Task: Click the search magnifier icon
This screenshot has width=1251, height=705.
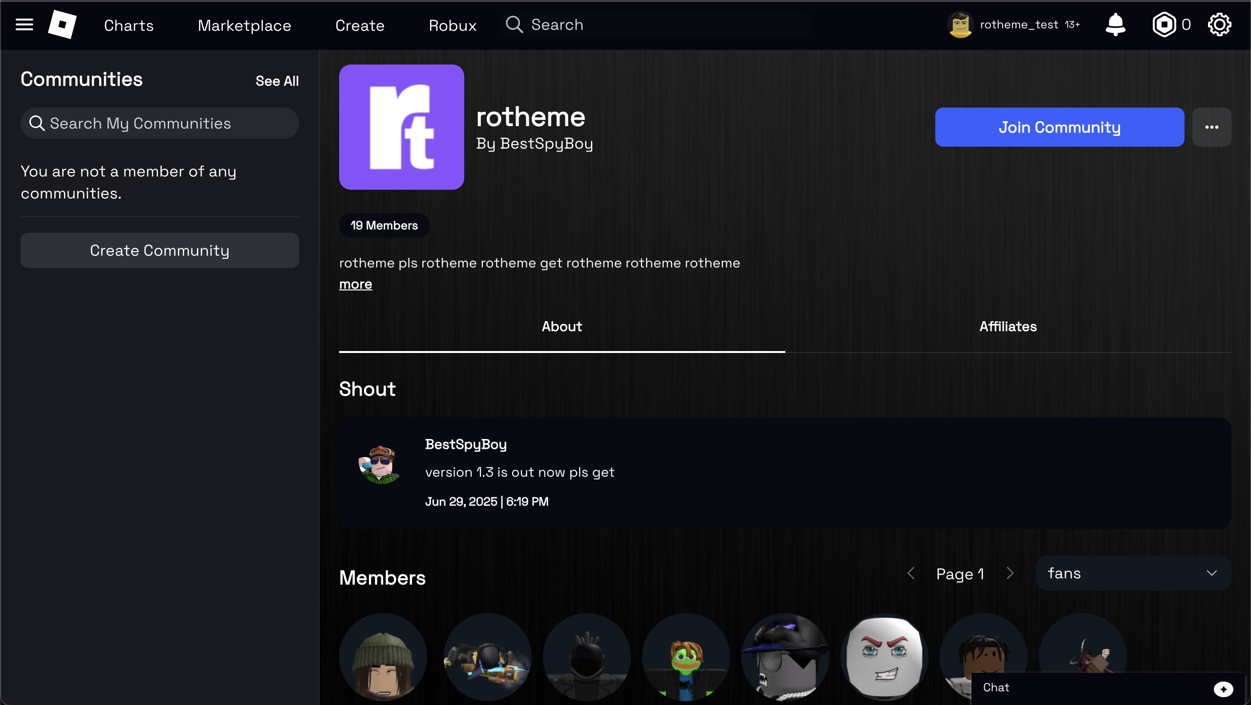Action: pyautogui.click(x=514, y=24)
